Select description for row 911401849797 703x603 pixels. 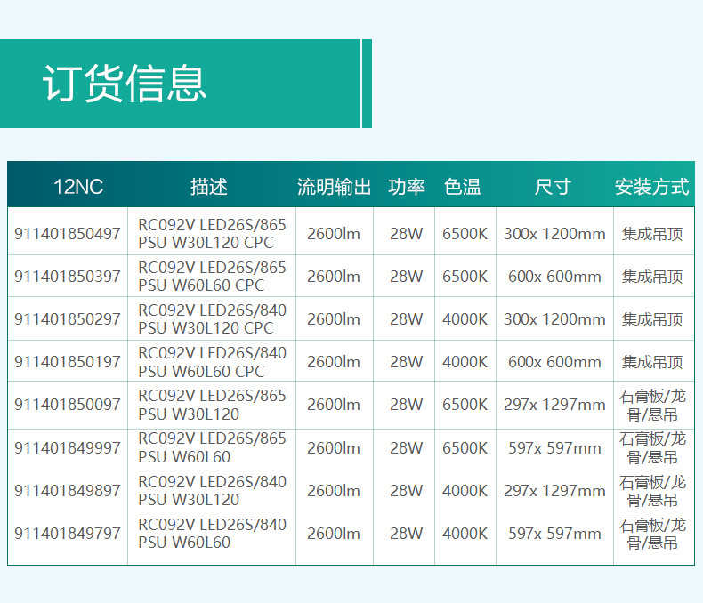[x=212, y=533]
